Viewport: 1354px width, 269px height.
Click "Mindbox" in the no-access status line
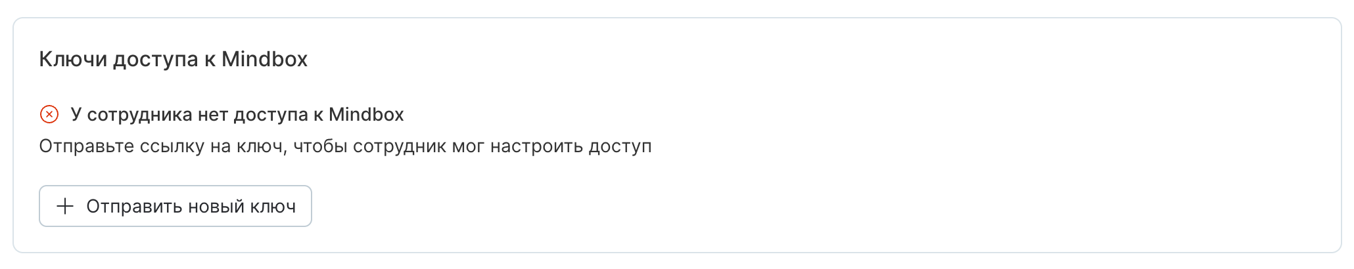[x=366, y=114]
